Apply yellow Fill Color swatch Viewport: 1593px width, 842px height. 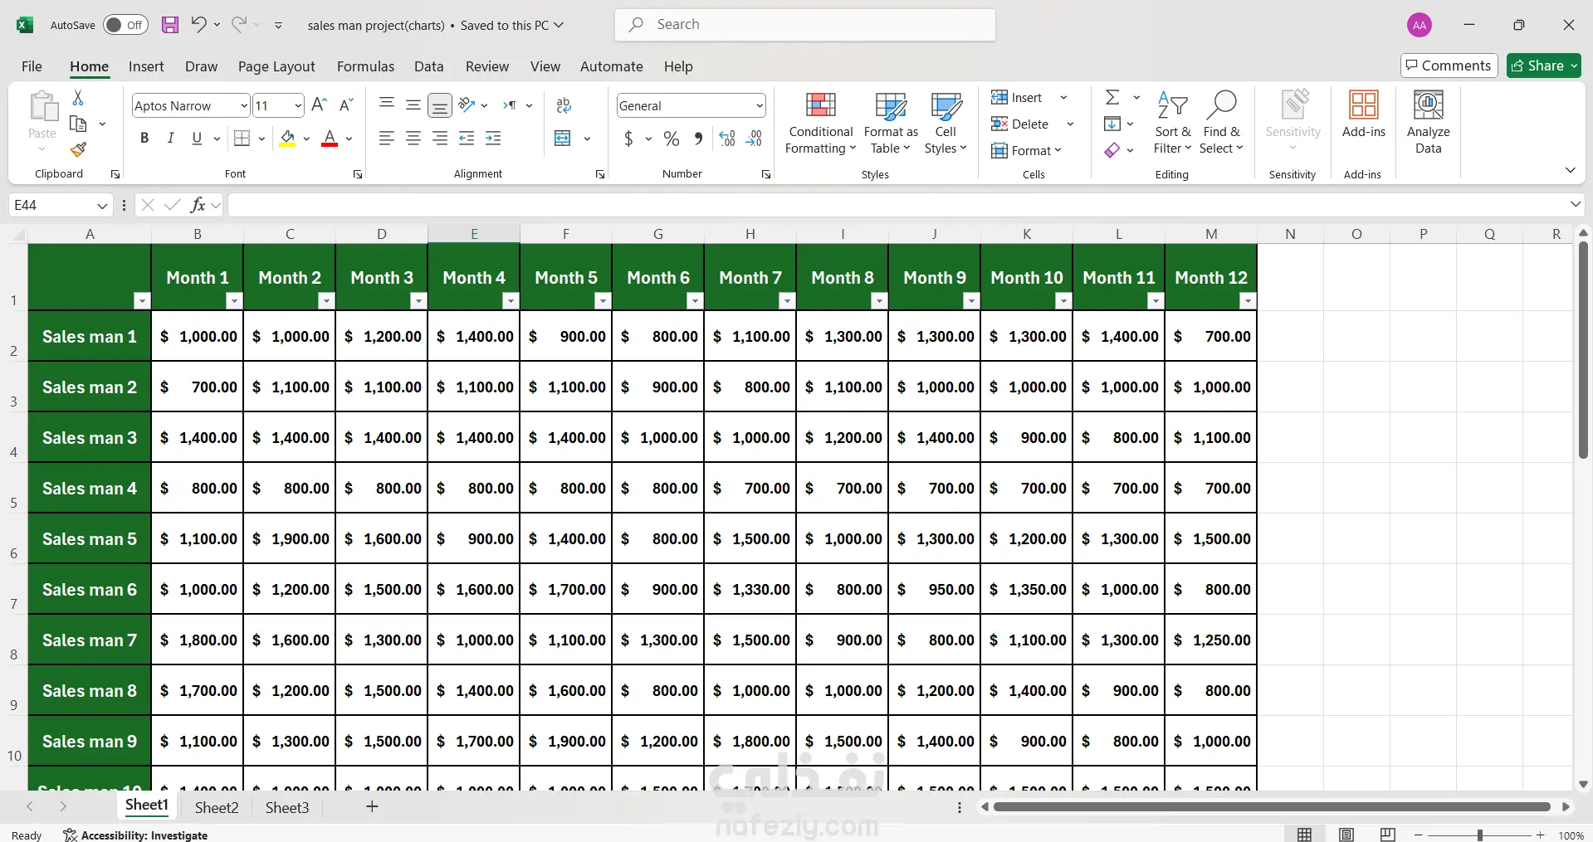287,139
